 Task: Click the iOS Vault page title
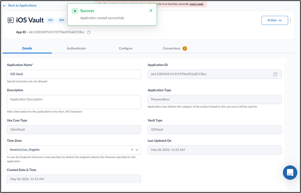(x=30, y=20)
